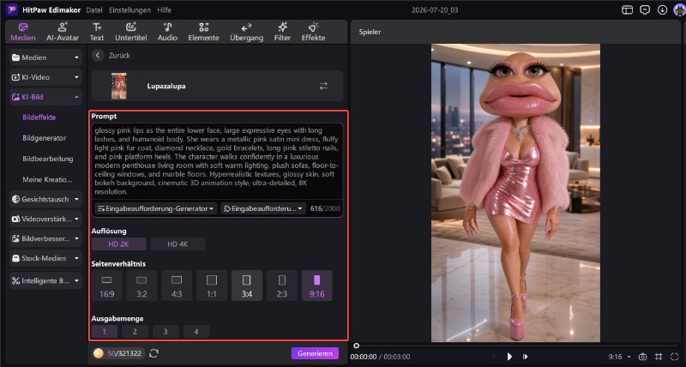Open the Untertitel tool
Screen dimensions: 686x367
click(x=131, y=32)
